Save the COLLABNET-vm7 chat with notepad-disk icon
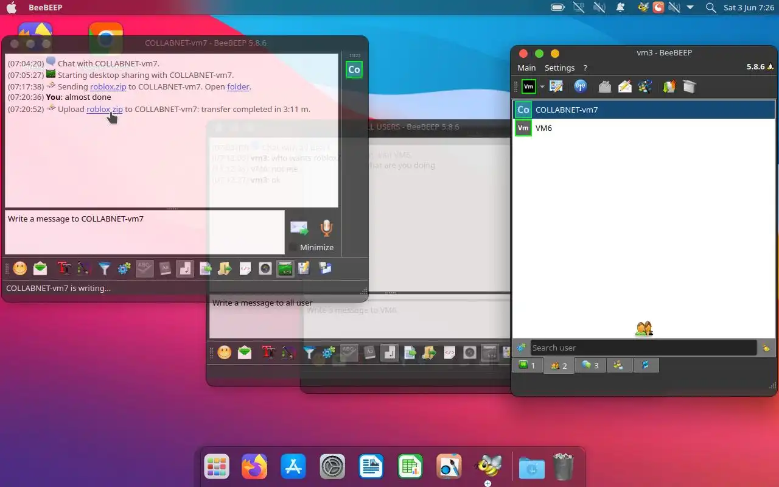Viewport: 779px width, 487px height. point(304,268)
